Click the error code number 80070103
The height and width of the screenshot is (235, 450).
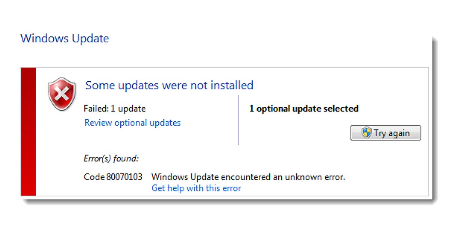point(124,177)
